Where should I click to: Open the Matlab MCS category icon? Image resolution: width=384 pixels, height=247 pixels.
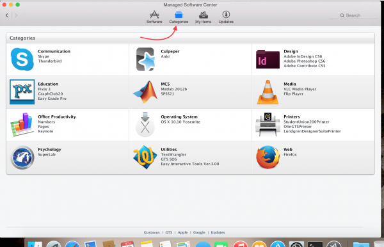click(x=145, y=92)
